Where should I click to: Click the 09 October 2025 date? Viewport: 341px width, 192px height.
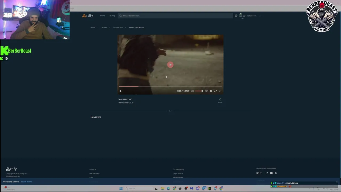click(126, 103)
